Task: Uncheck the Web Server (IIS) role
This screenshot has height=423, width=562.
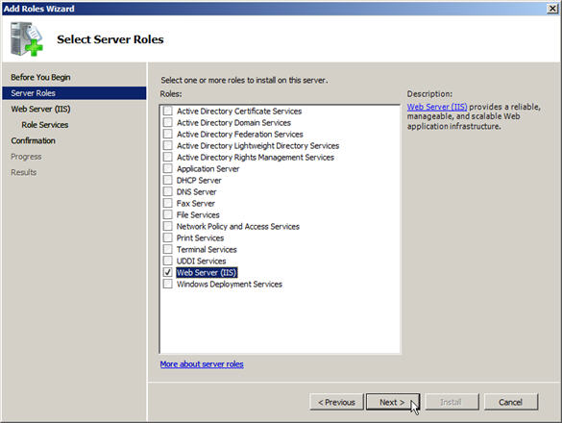Action: coord(167,272)
